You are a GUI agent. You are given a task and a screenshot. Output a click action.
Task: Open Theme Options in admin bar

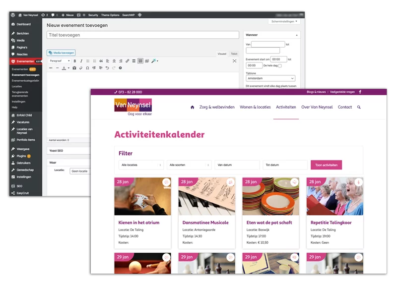point(110,15)
